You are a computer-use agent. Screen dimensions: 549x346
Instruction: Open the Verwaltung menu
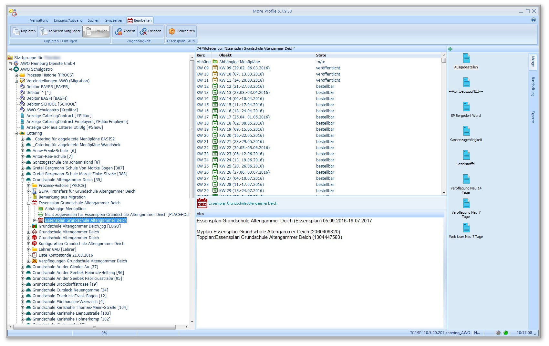click(39, 20)
